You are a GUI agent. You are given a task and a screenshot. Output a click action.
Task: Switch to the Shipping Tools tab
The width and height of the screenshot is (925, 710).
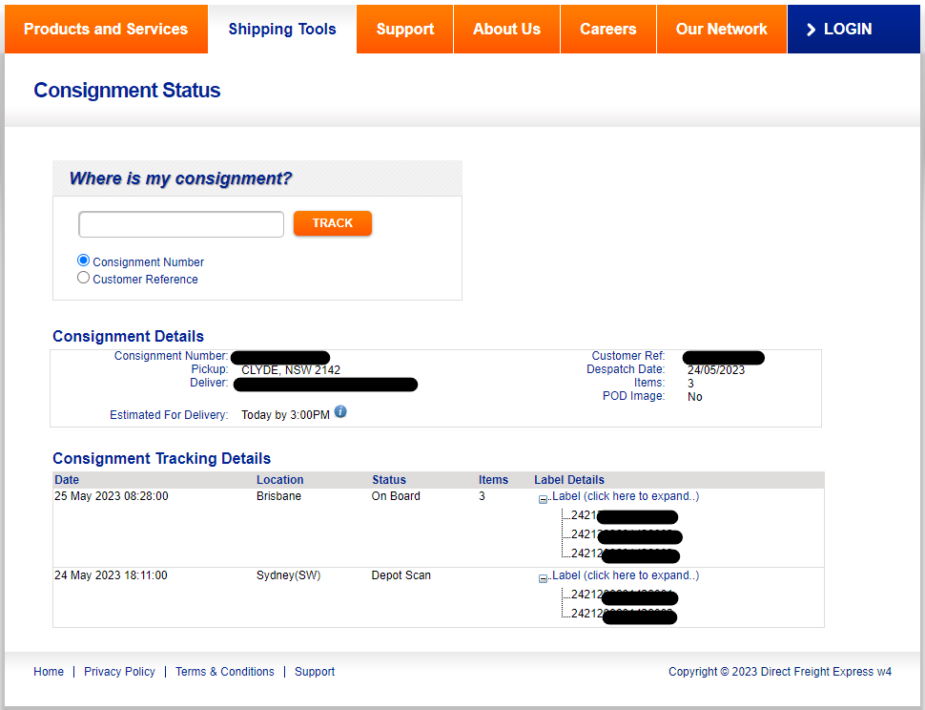point(282,30)
